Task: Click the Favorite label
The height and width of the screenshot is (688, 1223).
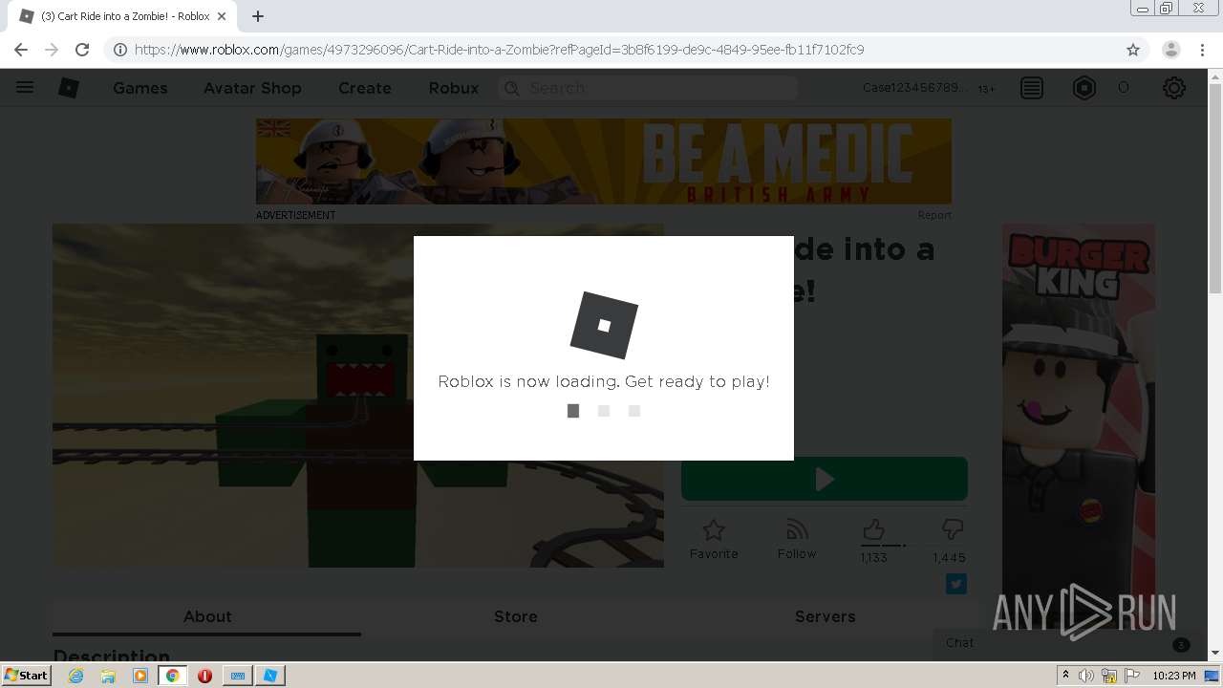Action: click(714, 554)
